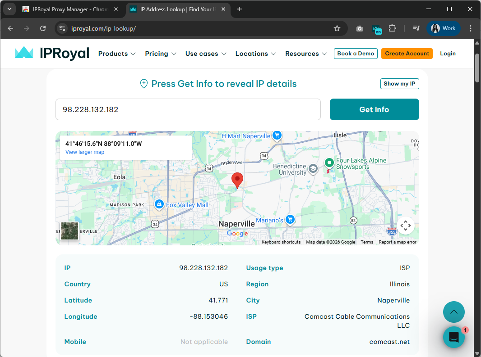Click the Create Account button
The height and width of the screenshot is (357, 481).
[x=407, y=54]
